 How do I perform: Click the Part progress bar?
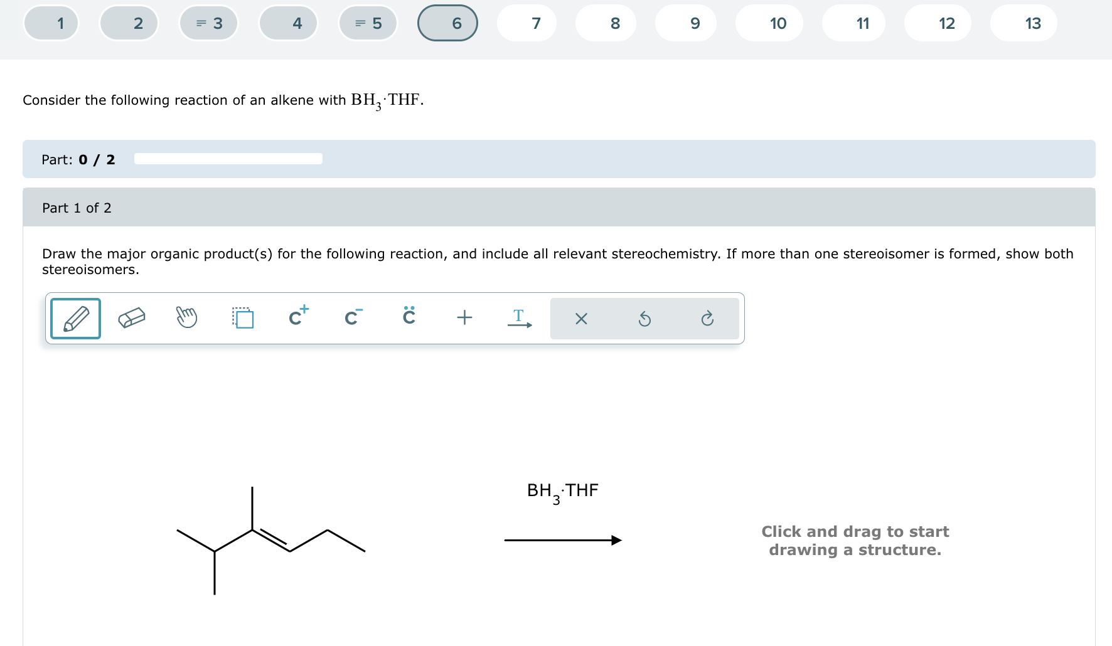coord(228,159)
